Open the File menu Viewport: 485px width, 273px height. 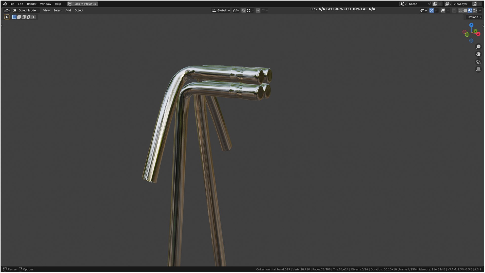tap(12, 4)
